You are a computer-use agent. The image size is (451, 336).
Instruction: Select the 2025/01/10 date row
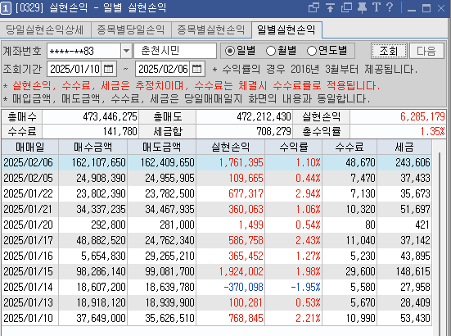coord(217,318)
